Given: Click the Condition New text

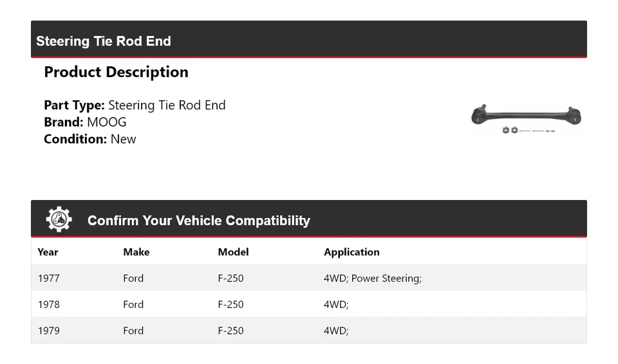Looking at the screenshot, I should pyautogui.click(x=90, y=139).
